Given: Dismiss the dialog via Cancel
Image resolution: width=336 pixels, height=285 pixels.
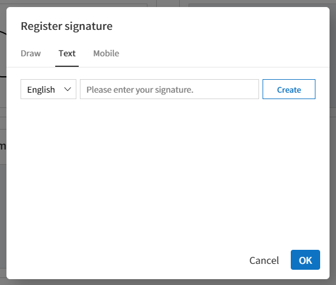Looking at the screenshot, I should [264, 260].
